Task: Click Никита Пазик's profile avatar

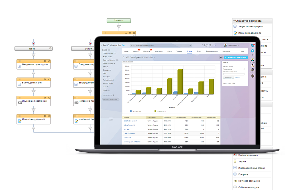Action: point(225,45)
